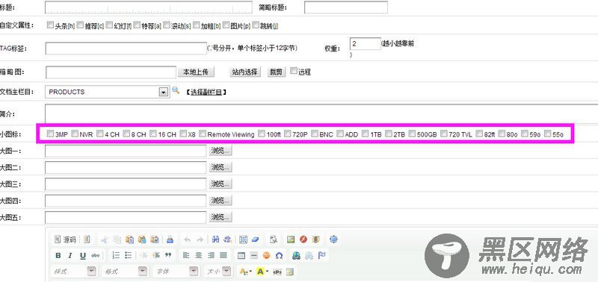
Task: Click the TAG标签 input field
Action: (x=126, y=48)
